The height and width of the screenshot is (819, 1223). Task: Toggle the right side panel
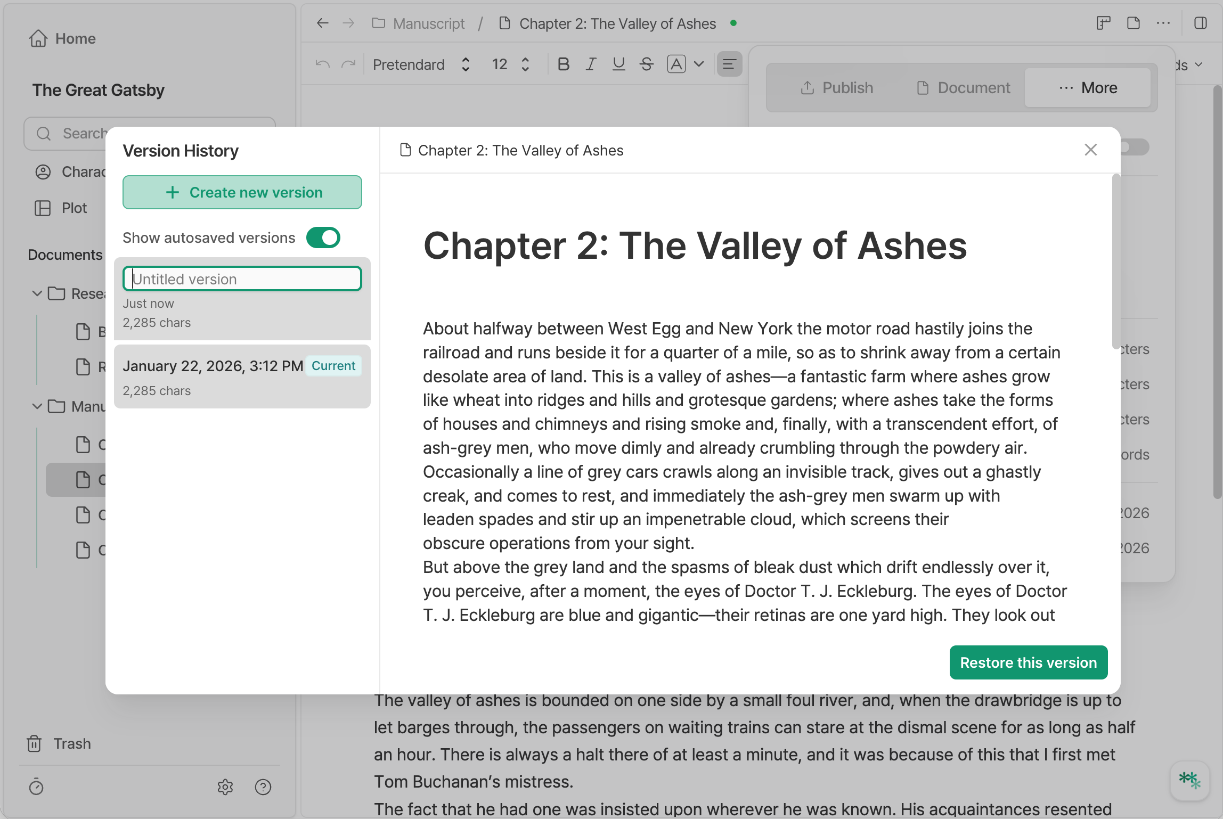click(1201, 23)
